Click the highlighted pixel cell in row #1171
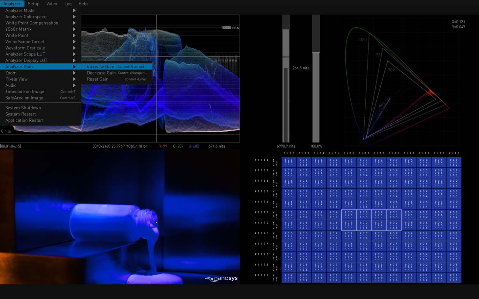The image size is (479, 299). (x=349, y=215)
